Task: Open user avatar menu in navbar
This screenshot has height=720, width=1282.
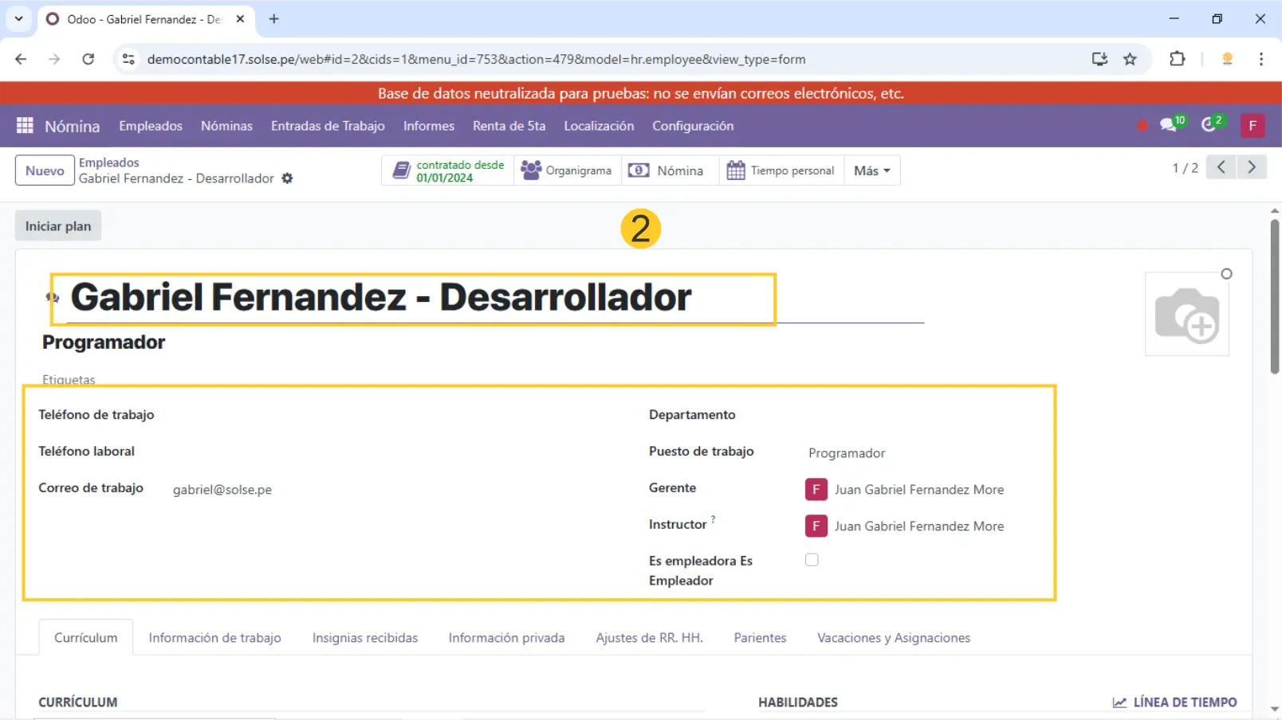Action: pos(1252,126)
